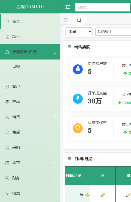Collapse the 手册演示-资源 submenu arrow

click(x=55, y=53)
